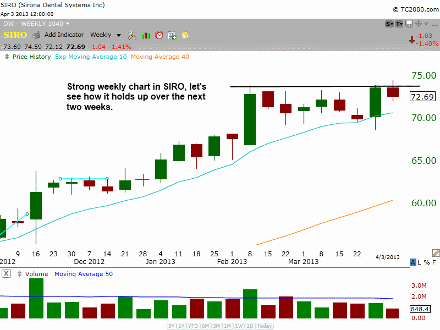Click the save disk icon in the title bar
Viewport: 440px width, 330px height.
point(409,24)
